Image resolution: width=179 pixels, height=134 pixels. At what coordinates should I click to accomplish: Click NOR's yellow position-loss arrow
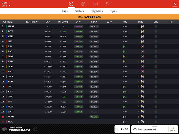123,56
